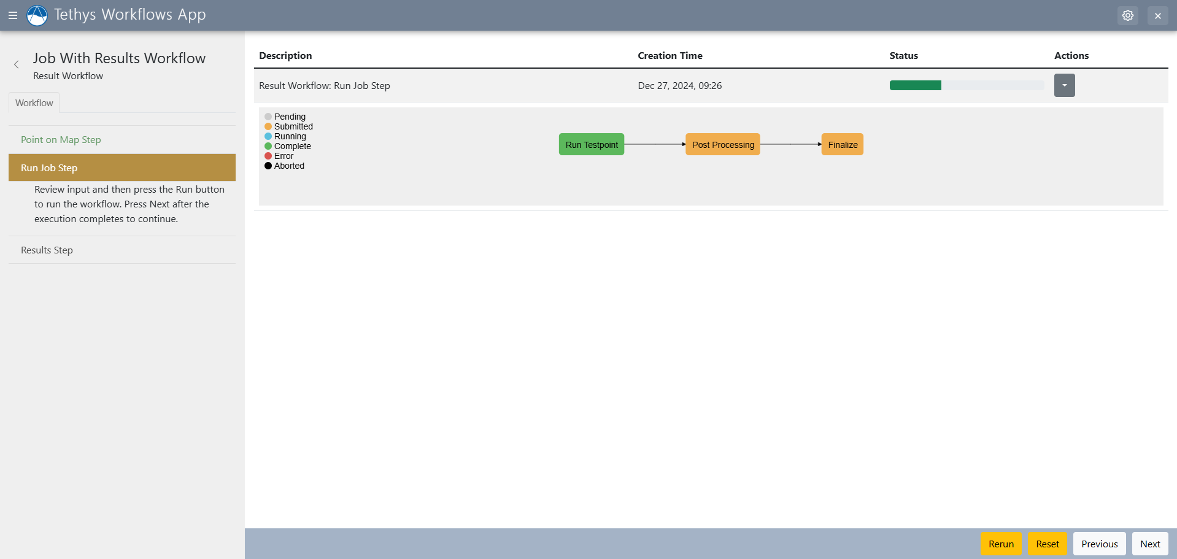Screen dimensions: 1177x559
Task: Open the navigation hamburger menu
Action: tap(14, 15)
